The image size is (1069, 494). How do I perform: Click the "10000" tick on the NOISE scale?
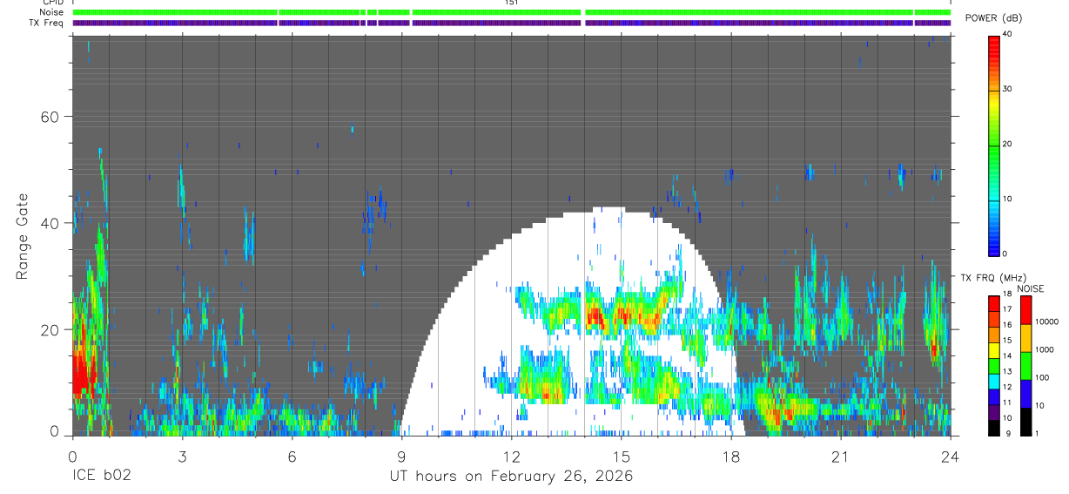point(1046,321)
